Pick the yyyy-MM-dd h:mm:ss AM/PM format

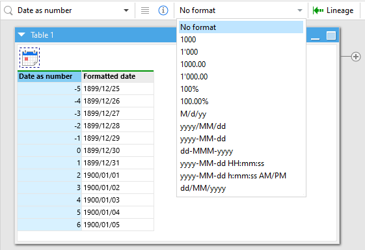point(241,176)
